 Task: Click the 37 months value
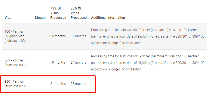pyautogui.click(x=78, y=36)
